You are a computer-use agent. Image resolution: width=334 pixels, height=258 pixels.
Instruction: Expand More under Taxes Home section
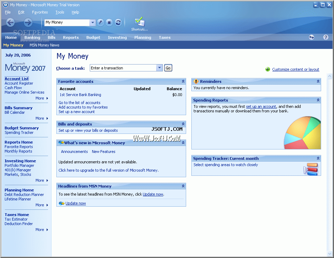coord(42,230)
